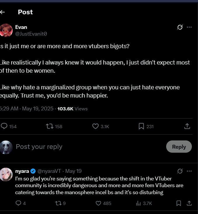
Task: Share Evan's post via the share icon
Action: [187, 126]
